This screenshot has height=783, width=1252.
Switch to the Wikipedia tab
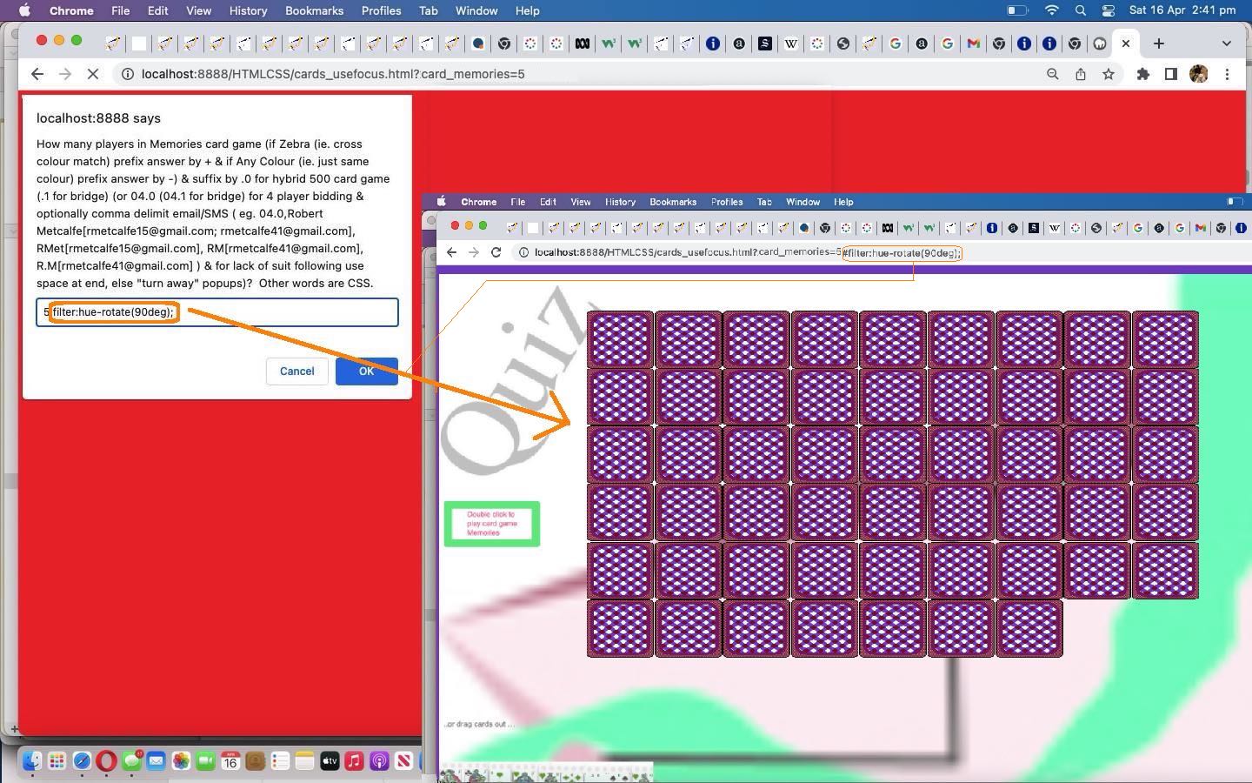(x=791, y=43)
